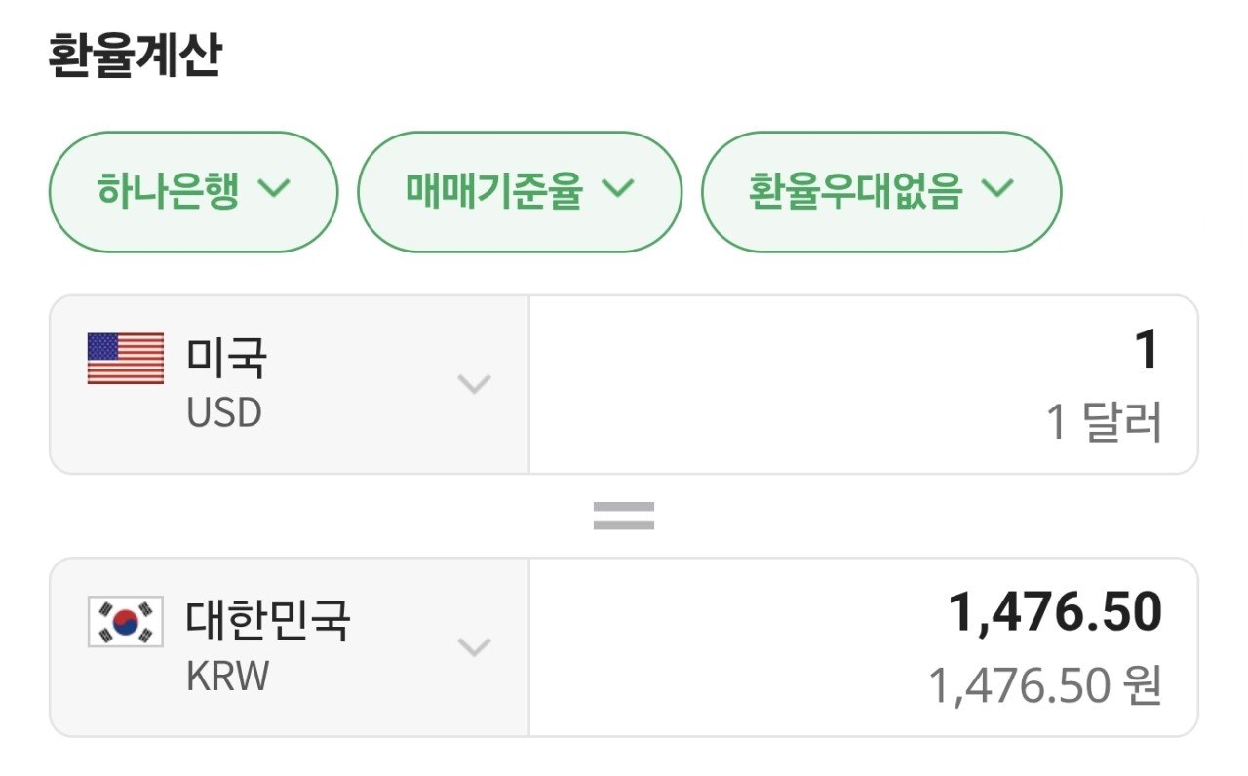
Task: Click the chevron arrow in 환율우대없음 pill
Action: pos(997,189)
